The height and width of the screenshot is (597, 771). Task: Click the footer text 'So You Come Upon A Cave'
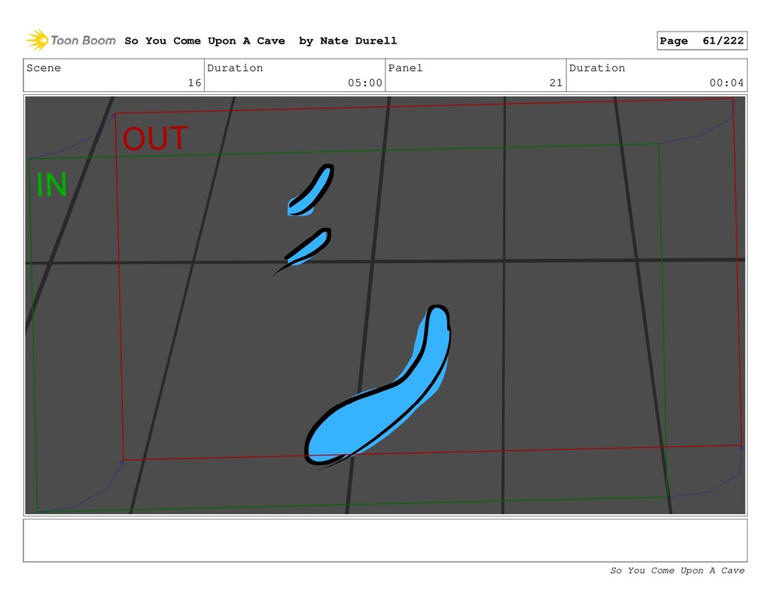(677, 571)
